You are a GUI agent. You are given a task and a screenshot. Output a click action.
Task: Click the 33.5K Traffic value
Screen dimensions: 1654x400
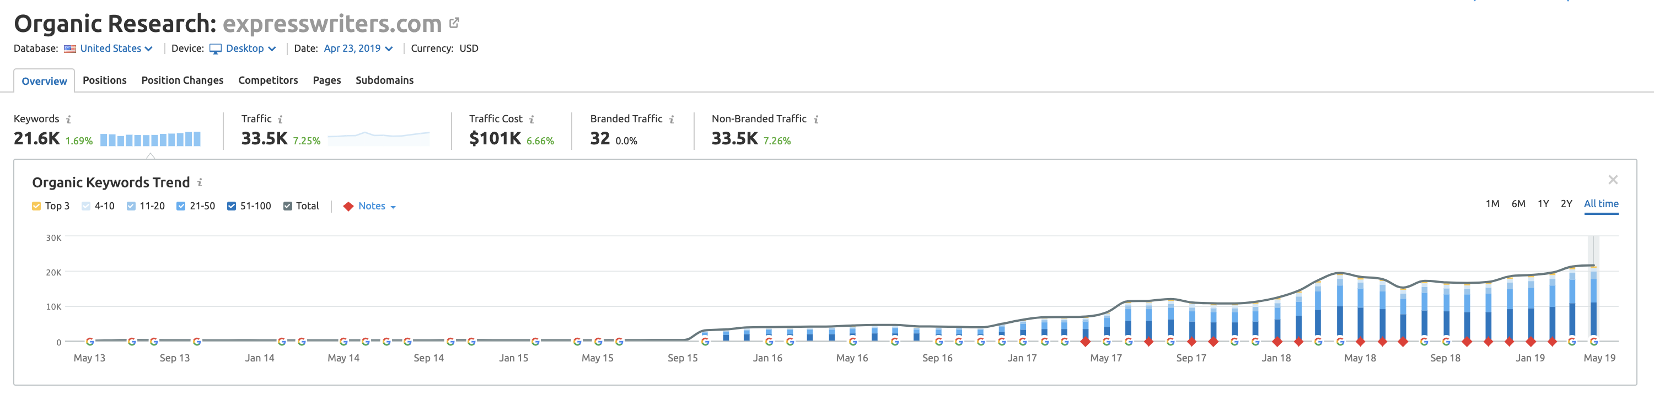[x=264, y=139]
